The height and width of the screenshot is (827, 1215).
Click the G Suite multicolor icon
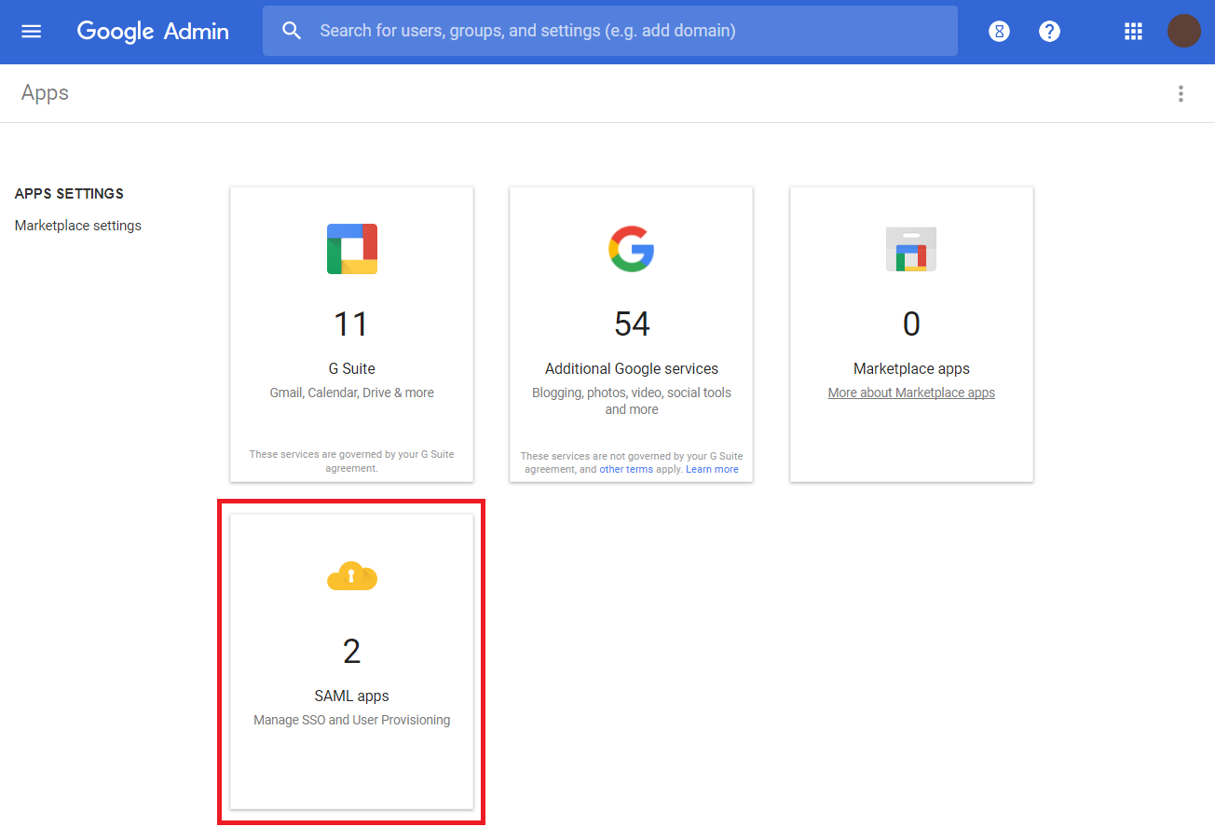[352, 249]
